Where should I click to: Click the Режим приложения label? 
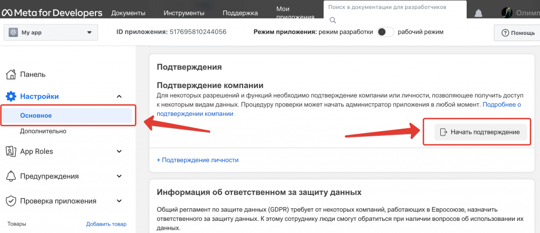point(285,32)
